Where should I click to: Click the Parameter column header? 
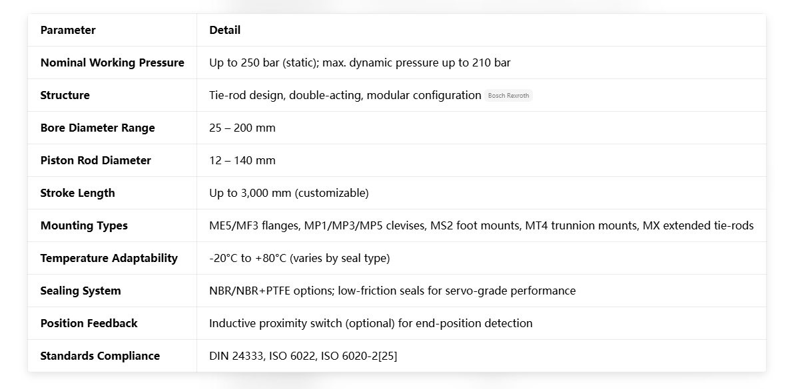pyautogui.click(x=68, y=30)
